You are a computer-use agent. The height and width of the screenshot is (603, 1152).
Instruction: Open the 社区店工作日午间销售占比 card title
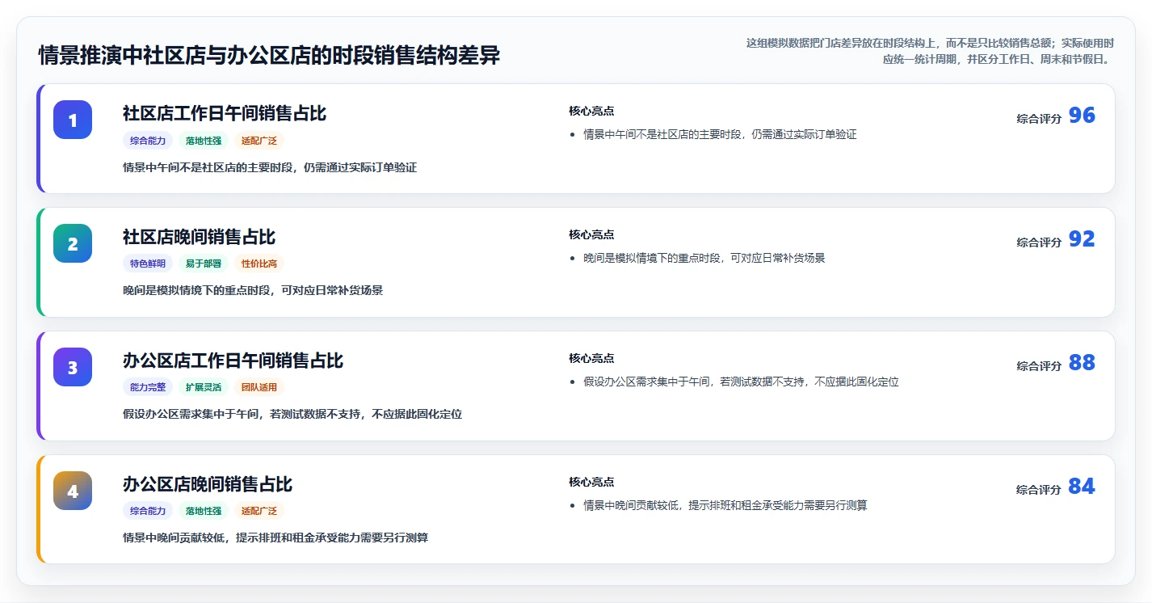coord(225,113)
